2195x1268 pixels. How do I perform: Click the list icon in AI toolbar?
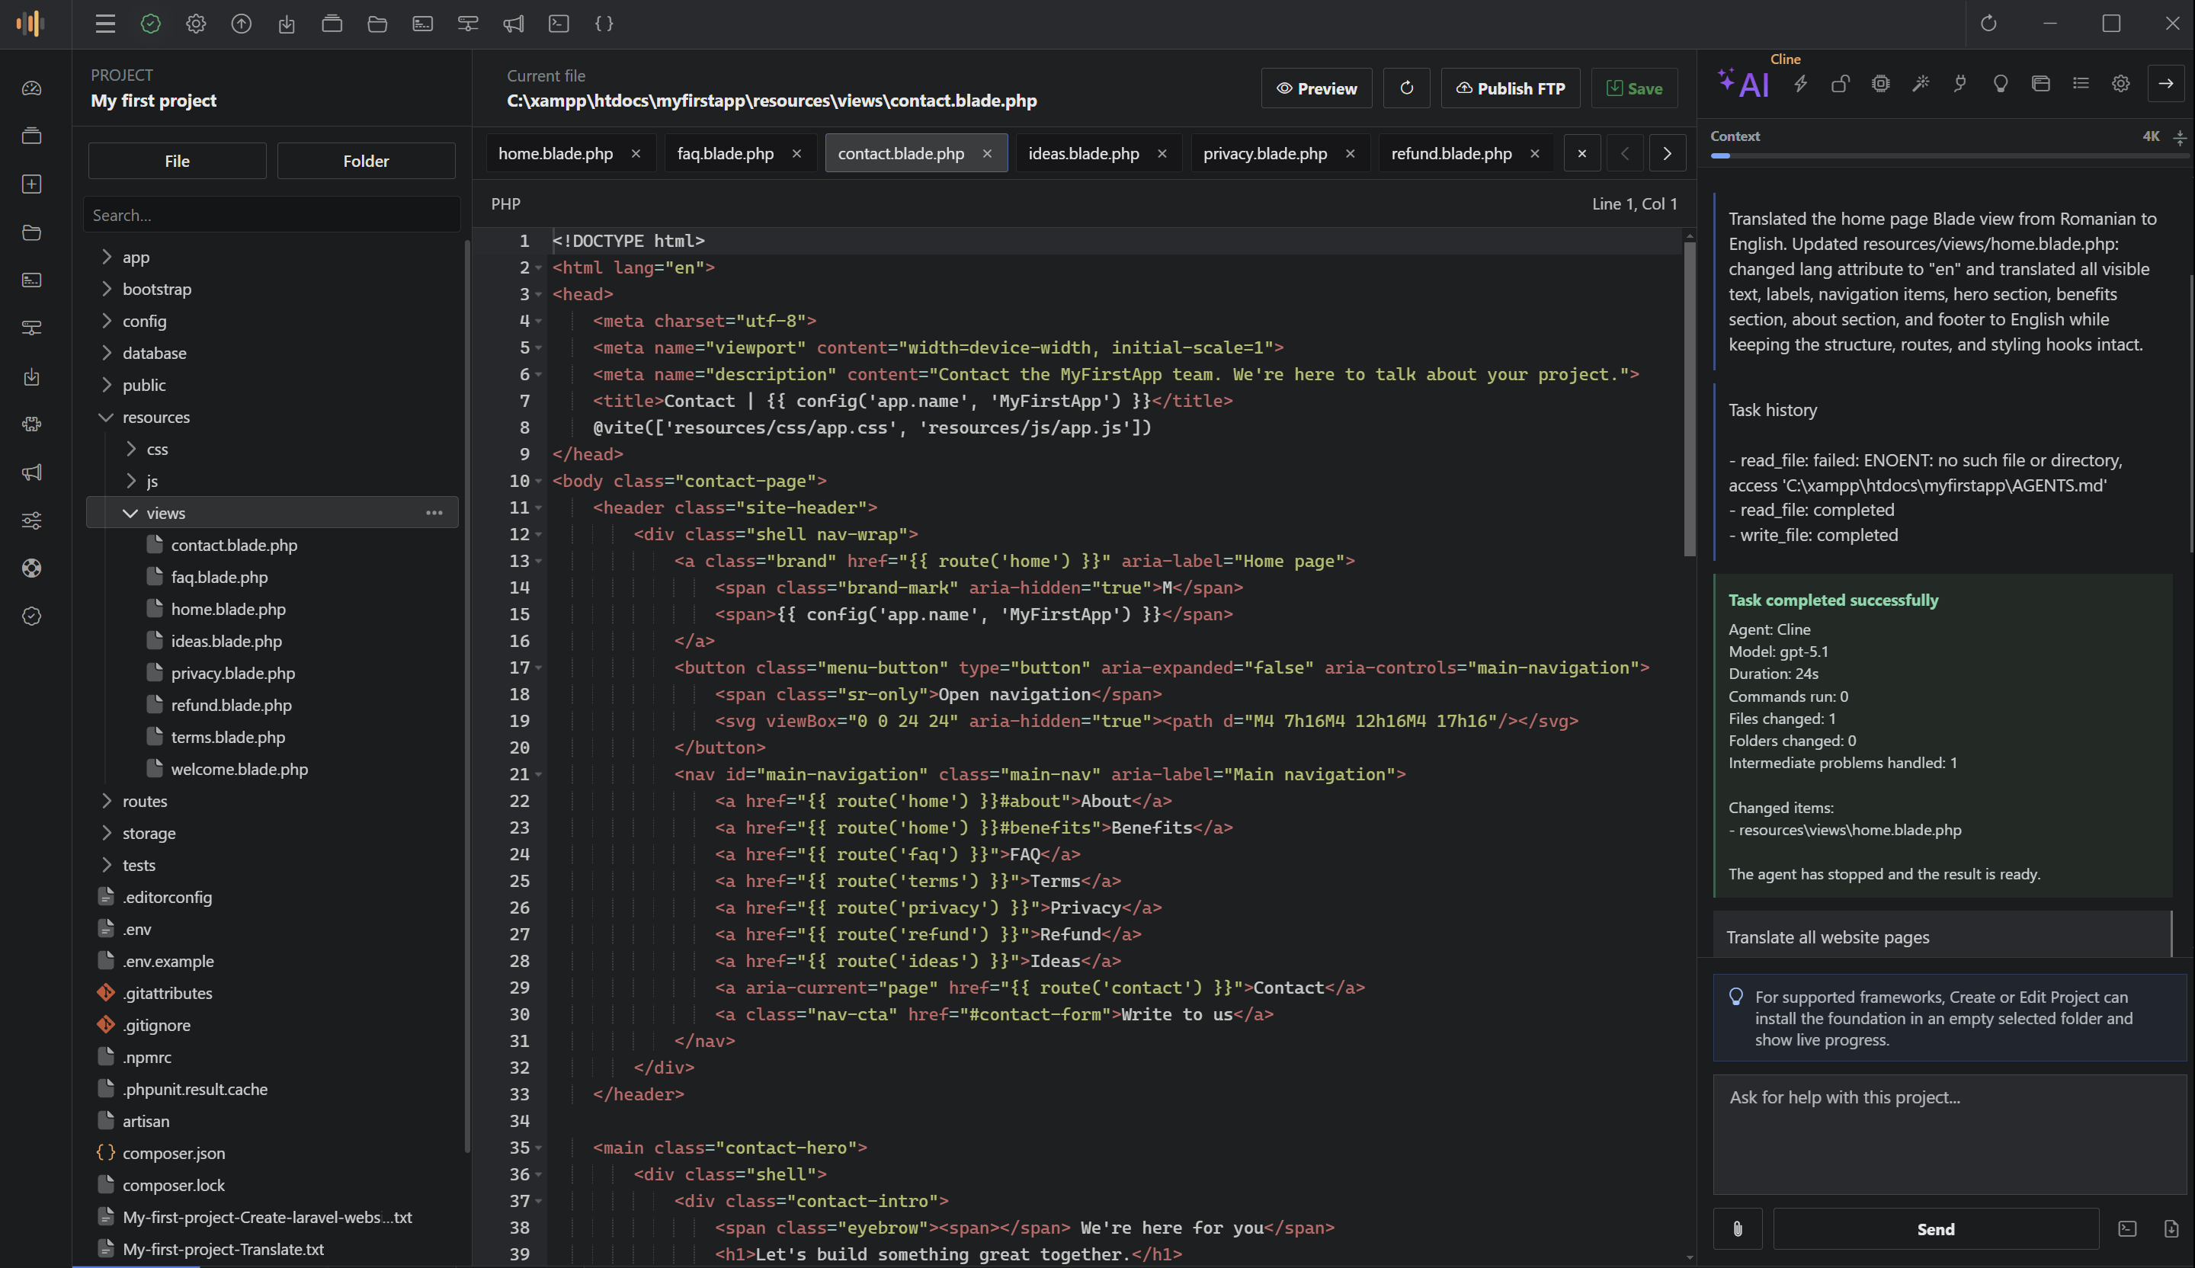pos(2081,84)
